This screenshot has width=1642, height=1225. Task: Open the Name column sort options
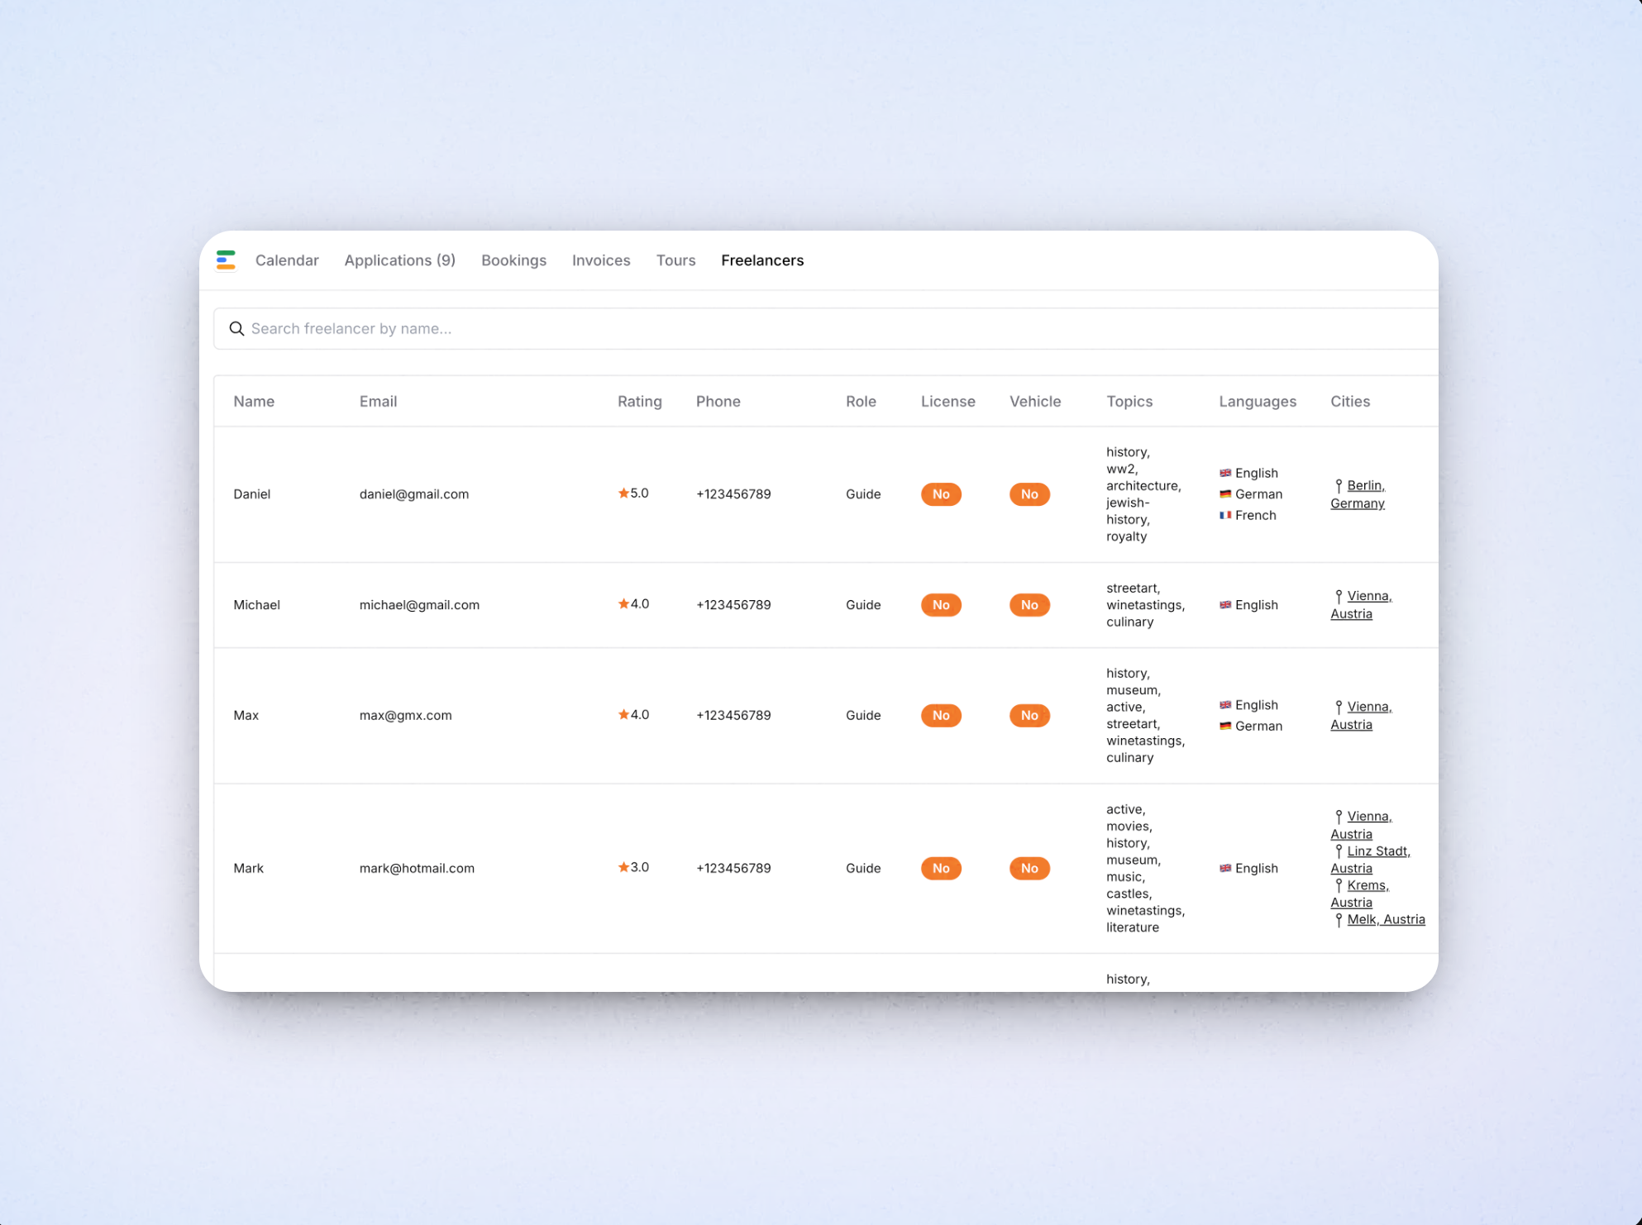254,401
